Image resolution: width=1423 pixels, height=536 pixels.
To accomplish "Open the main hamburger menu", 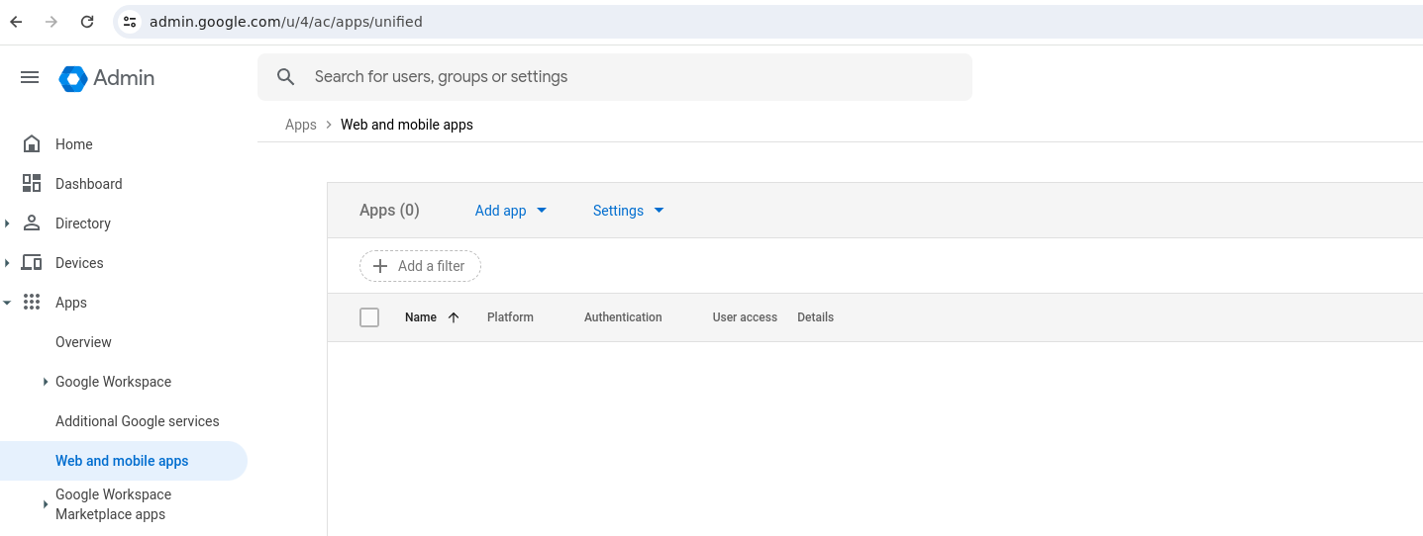I will (30, 77).
